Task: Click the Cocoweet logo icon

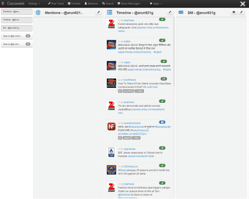Action: pos(3,3)
